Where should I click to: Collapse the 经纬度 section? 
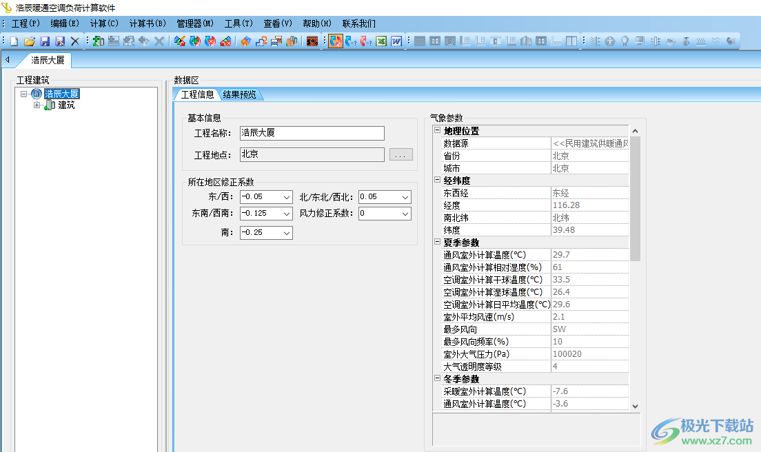click(437, 179)
